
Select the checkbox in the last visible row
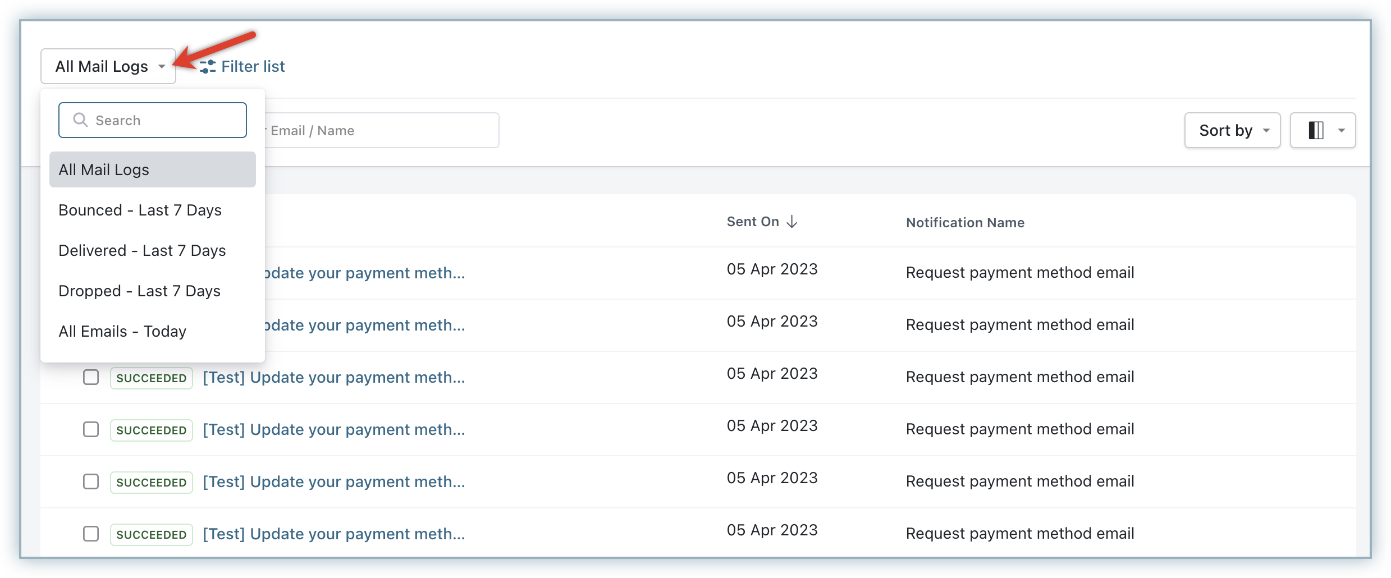[91, 534]
